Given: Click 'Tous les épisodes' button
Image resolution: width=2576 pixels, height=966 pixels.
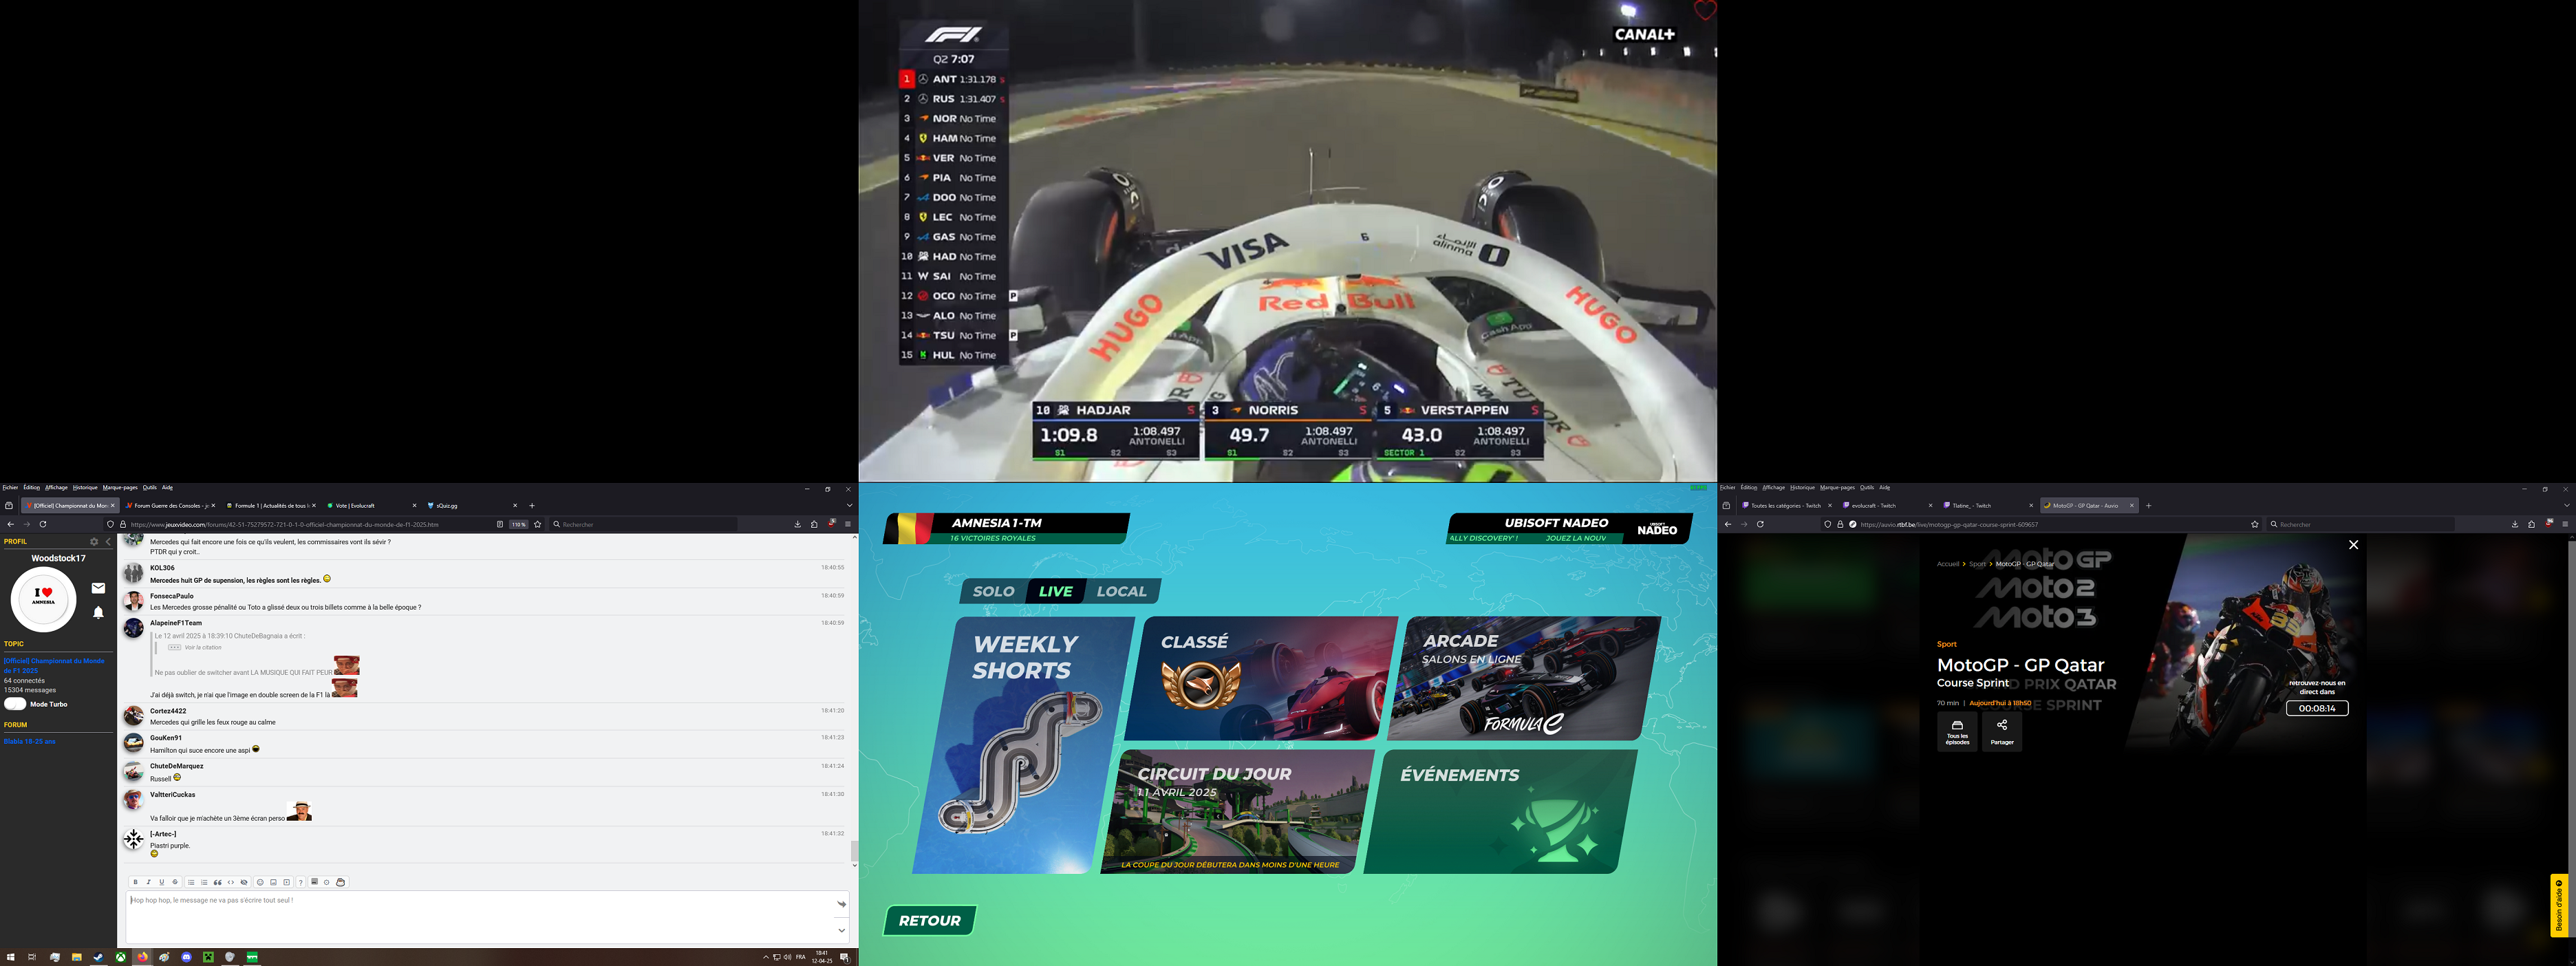Looking at the screenshot, I should pyautogui.click(x=1957, y=732).
